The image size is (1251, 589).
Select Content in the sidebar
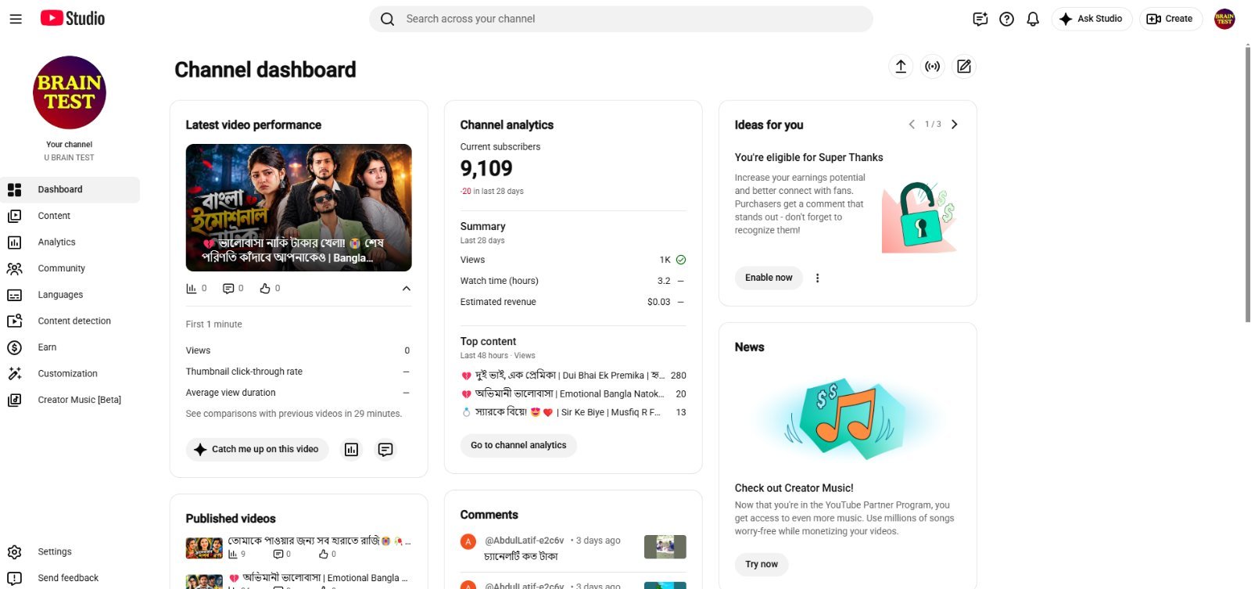tap(70, 216)
